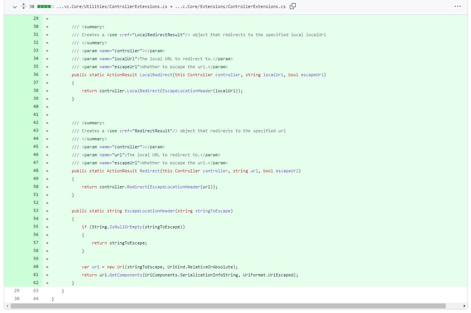Viewport: 471px width, 313px height.
Task: Click UriKind.RelativeOrAbsolute on line 60
Action: 201,267
